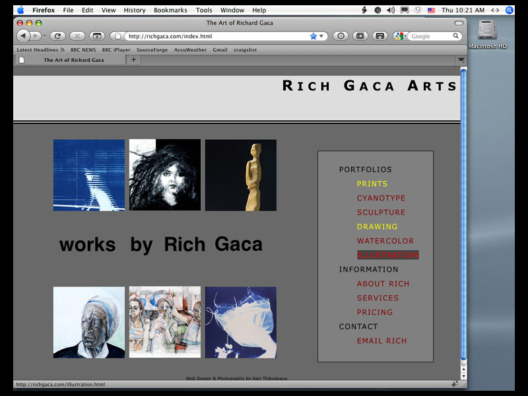Open the Help menu
This screenshot has width=528, height=396.
click(259, 10)
